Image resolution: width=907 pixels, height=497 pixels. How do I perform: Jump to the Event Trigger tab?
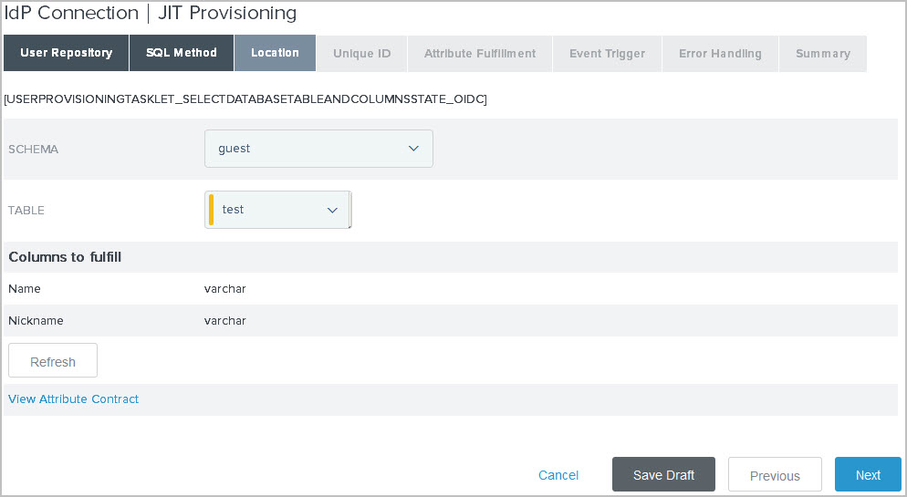(607, 54)
